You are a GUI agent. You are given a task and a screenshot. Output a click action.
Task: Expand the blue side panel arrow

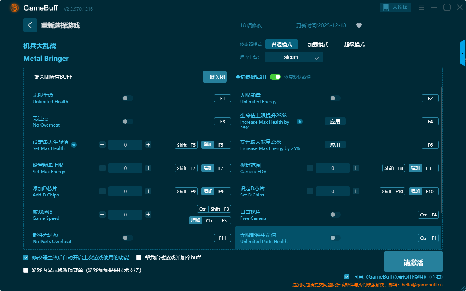click(x=463, y=53)
